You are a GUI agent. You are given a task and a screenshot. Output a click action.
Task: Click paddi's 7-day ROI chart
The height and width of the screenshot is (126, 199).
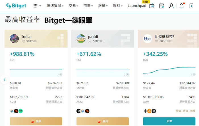(x=103, y=73)
